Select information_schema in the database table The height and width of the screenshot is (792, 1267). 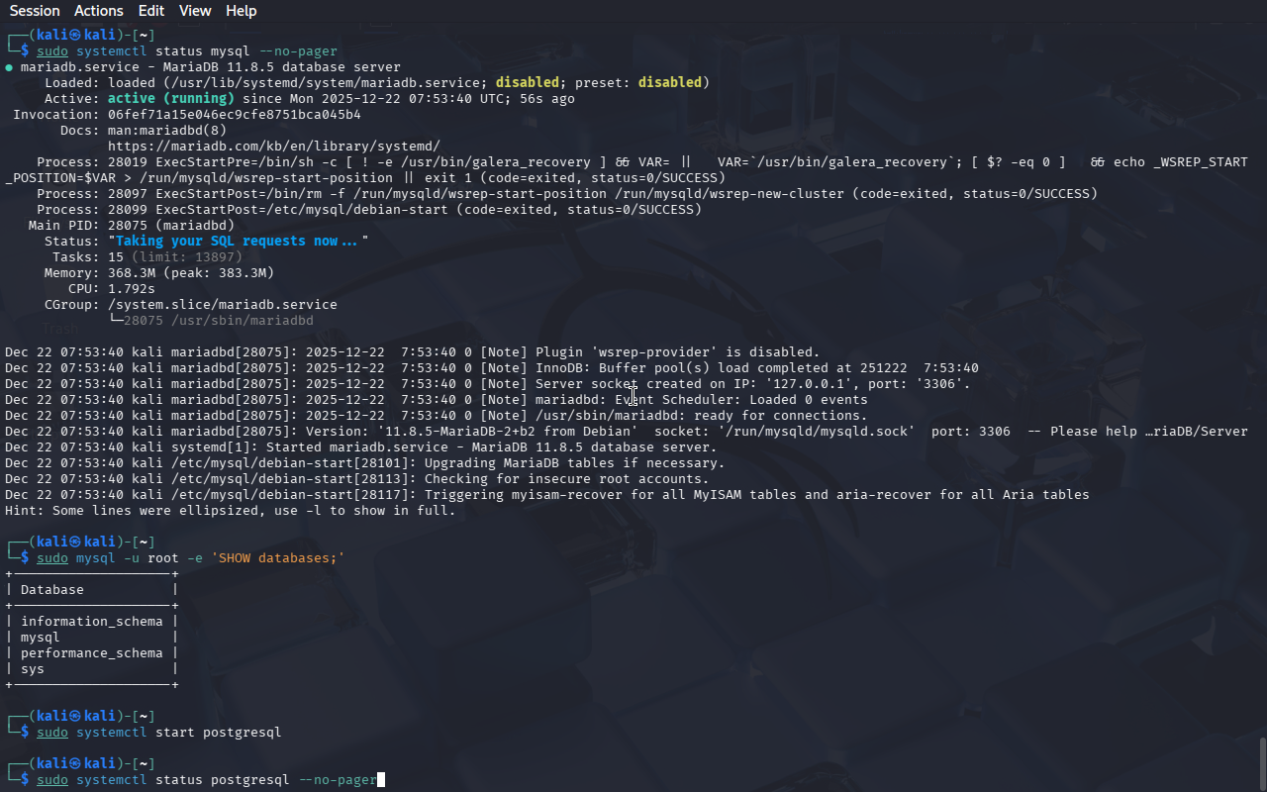point(91,622)
